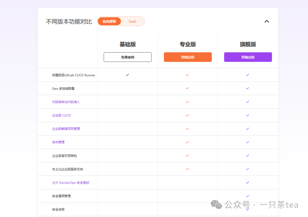Click the 不同版本功能对比 section title

click(69, 21)
